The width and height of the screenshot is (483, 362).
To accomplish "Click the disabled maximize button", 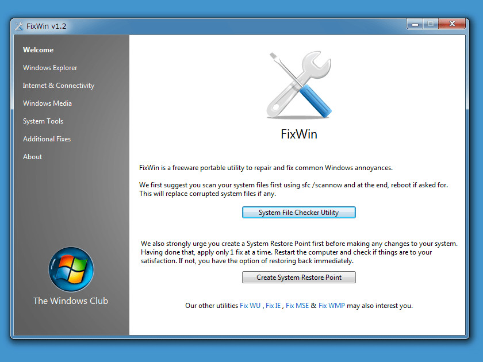I will (x=431, y=24).
